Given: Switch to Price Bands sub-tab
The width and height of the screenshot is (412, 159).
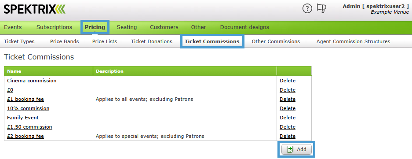Looking at the screenshot, I should [64, 41].
